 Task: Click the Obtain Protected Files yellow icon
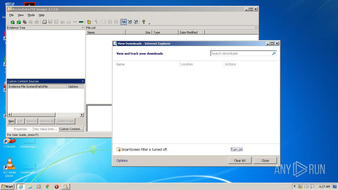pyautogui.click(x=89, y=22)
